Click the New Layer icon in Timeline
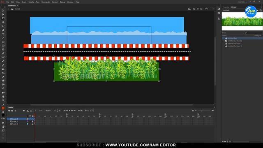 coord(9,111)
